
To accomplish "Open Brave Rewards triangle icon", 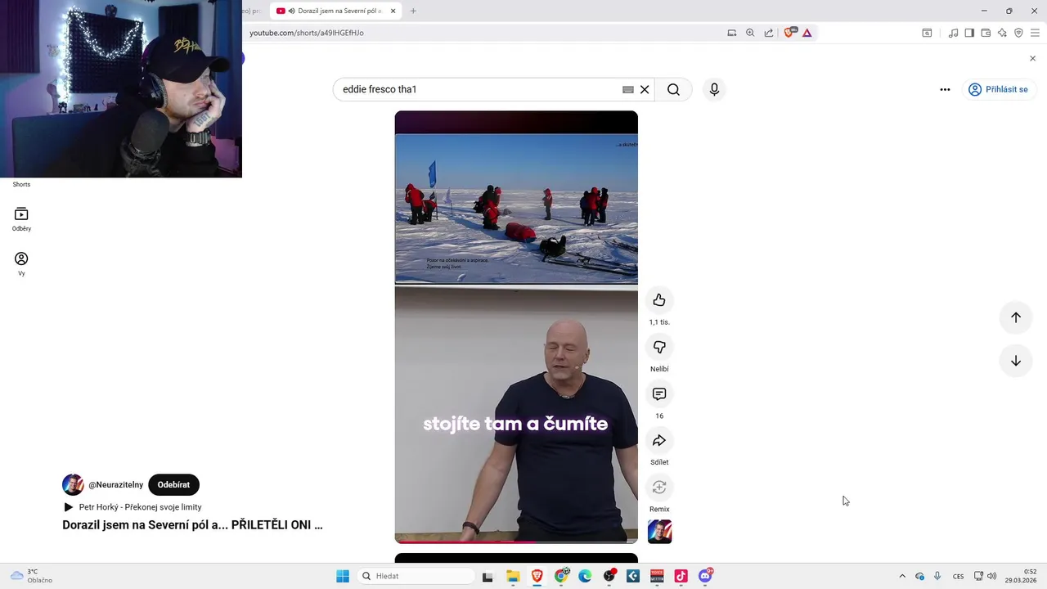I will pyautogui.click(x=807, y=33).
